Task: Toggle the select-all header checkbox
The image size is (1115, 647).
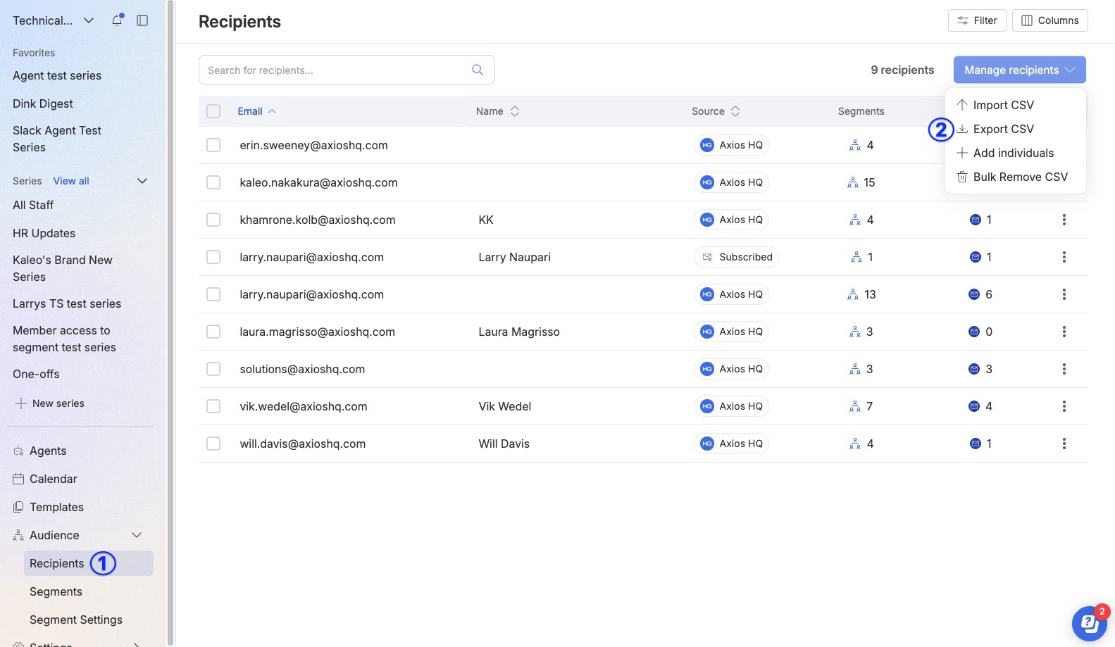Action: point(213,111)
